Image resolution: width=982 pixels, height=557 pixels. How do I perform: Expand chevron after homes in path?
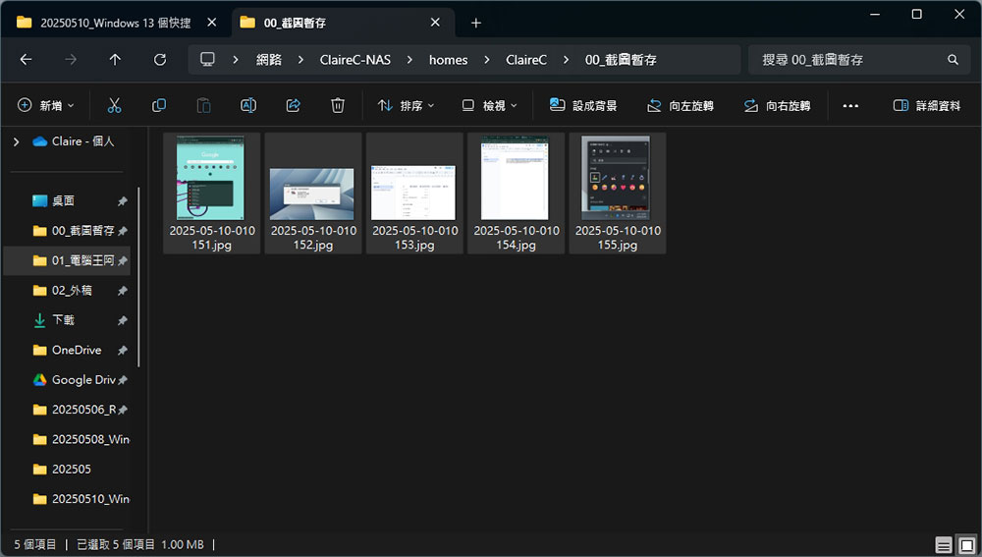click(487, 60)
